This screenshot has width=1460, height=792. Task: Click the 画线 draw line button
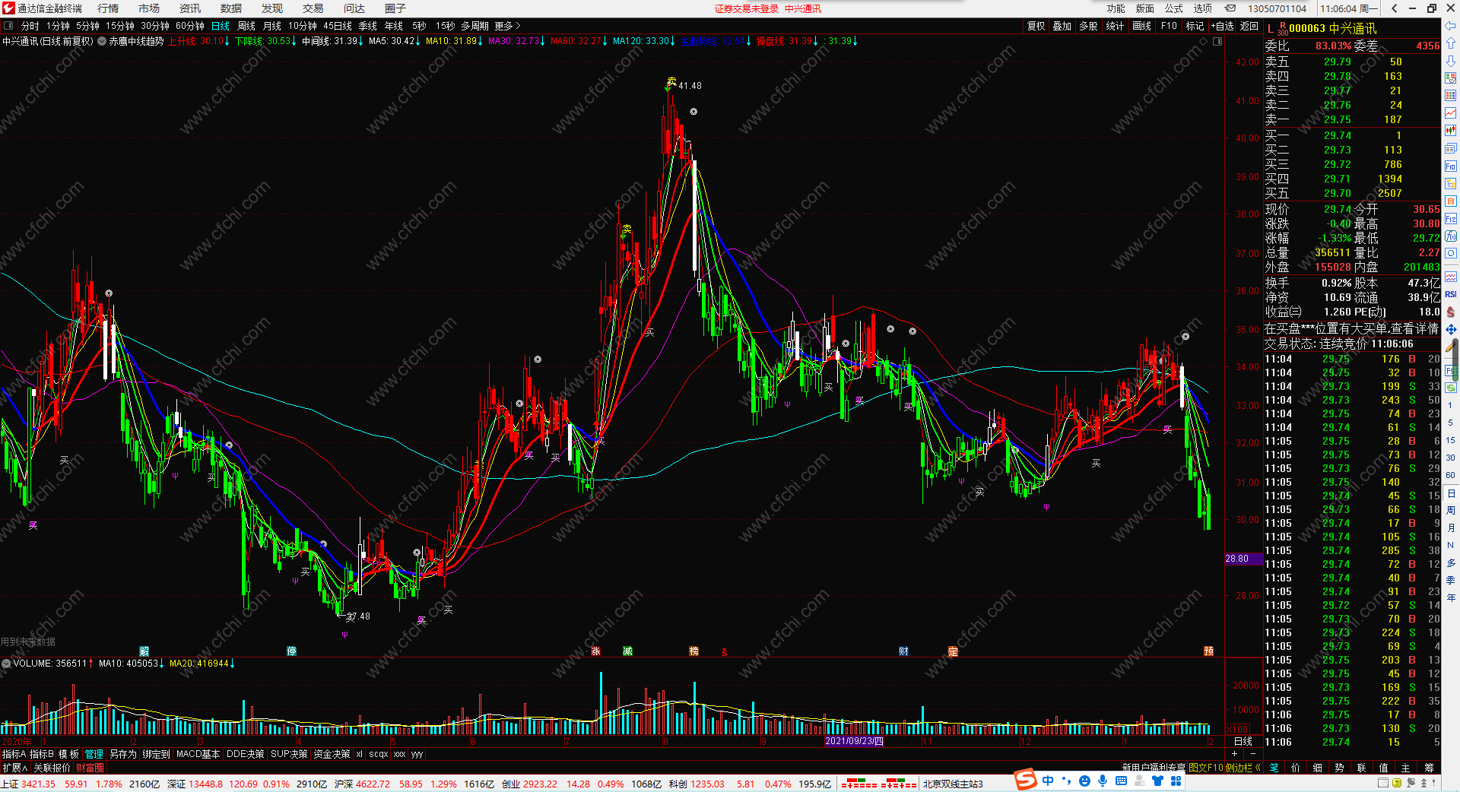1141,26
